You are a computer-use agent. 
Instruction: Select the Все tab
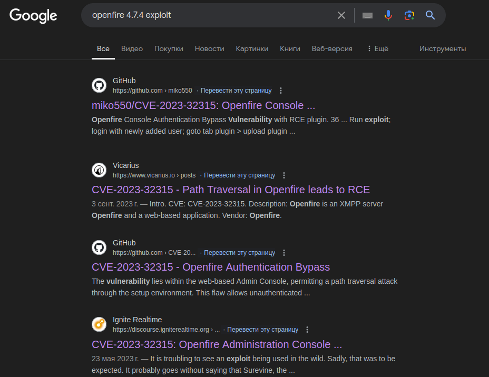[103, 48]
